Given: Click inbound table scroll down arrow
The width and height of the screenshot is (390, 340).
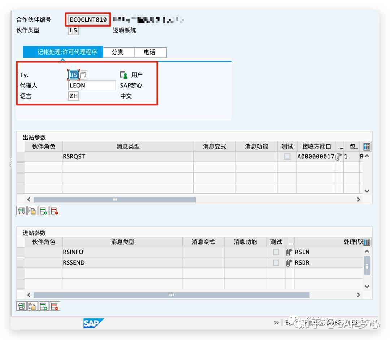Looking at the screenshot, I should pyautogui.click(x=367, y=287).
